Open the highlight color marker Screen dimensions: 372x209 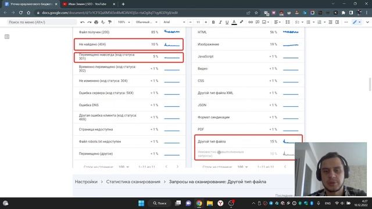point(241,22)
